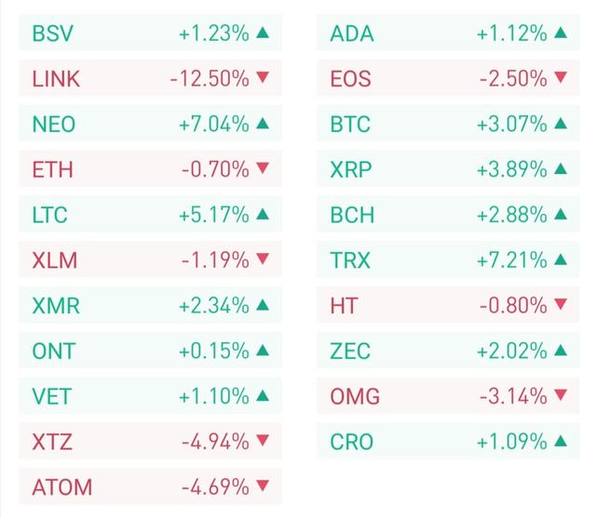Select the HT coin row
Viewport: 596px width, 518px height.
(449, 306)
